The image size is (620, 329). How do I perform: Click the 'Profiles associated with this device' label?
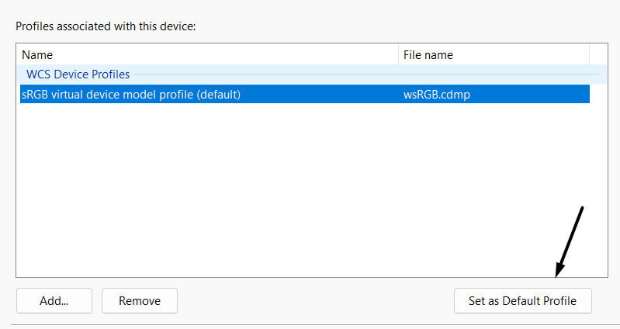point(106,26)
